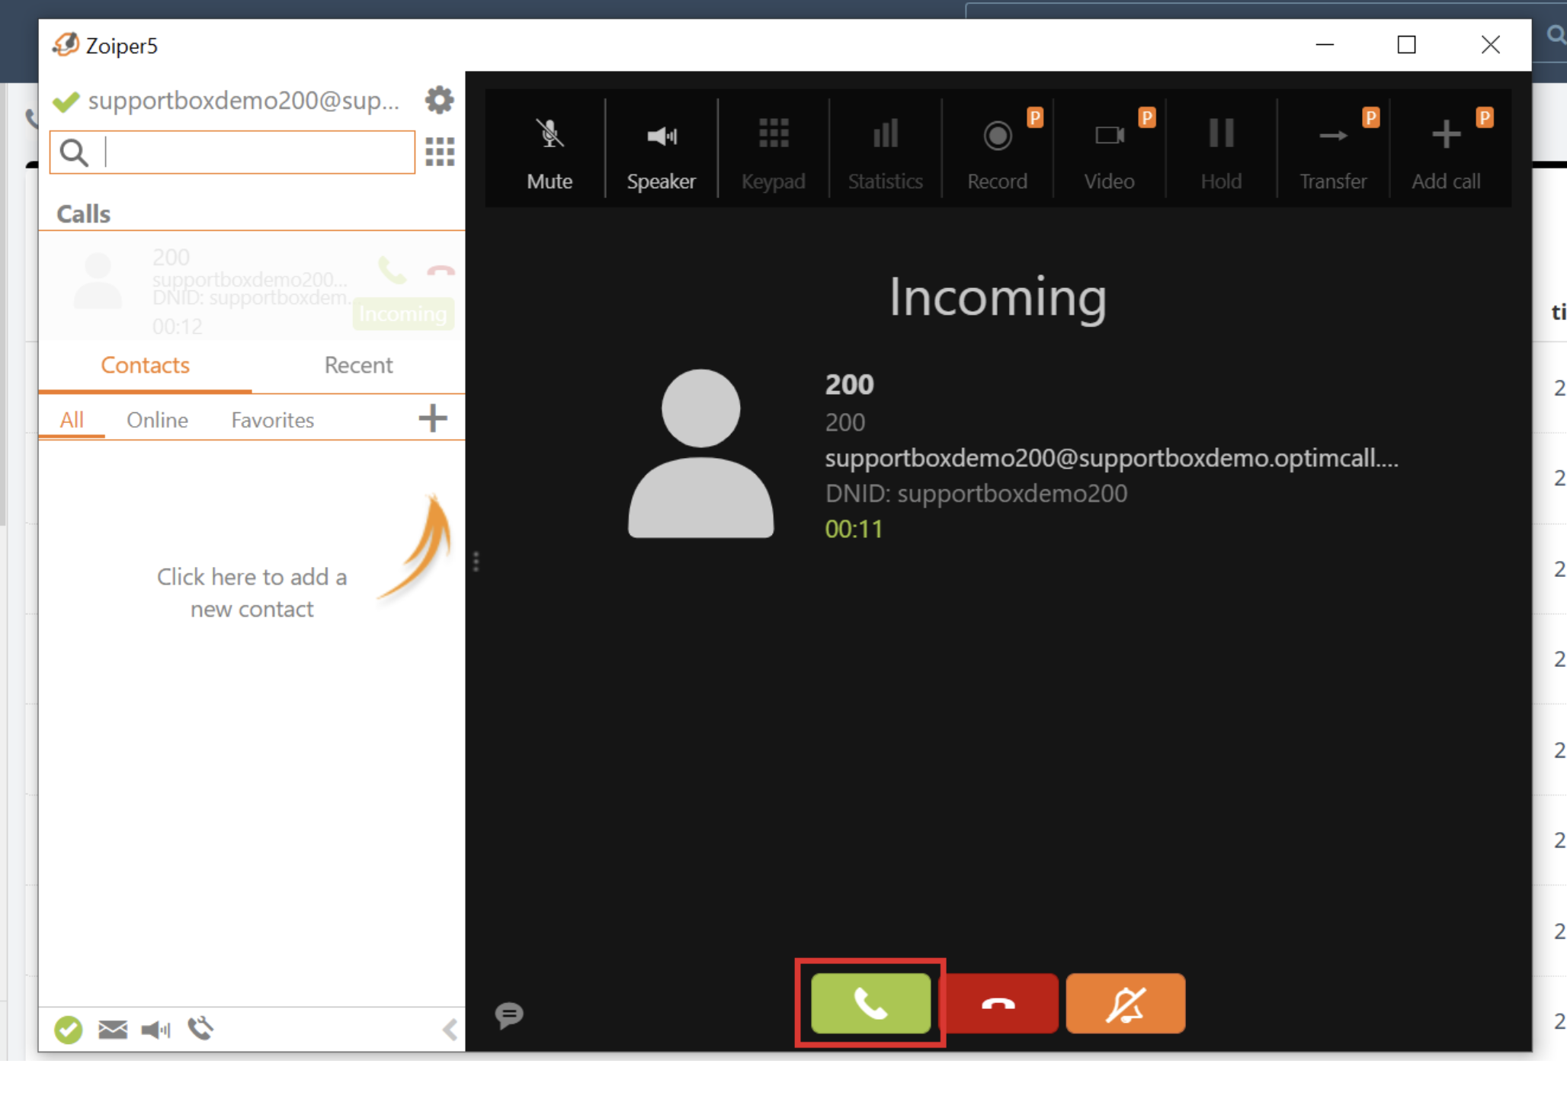
Task: Switch to the Recent tab
Action: pos(358,365)
